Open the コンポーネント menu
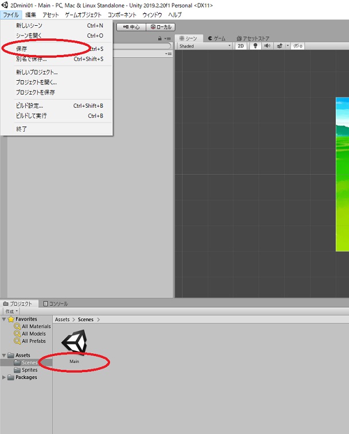 point(122,15)
